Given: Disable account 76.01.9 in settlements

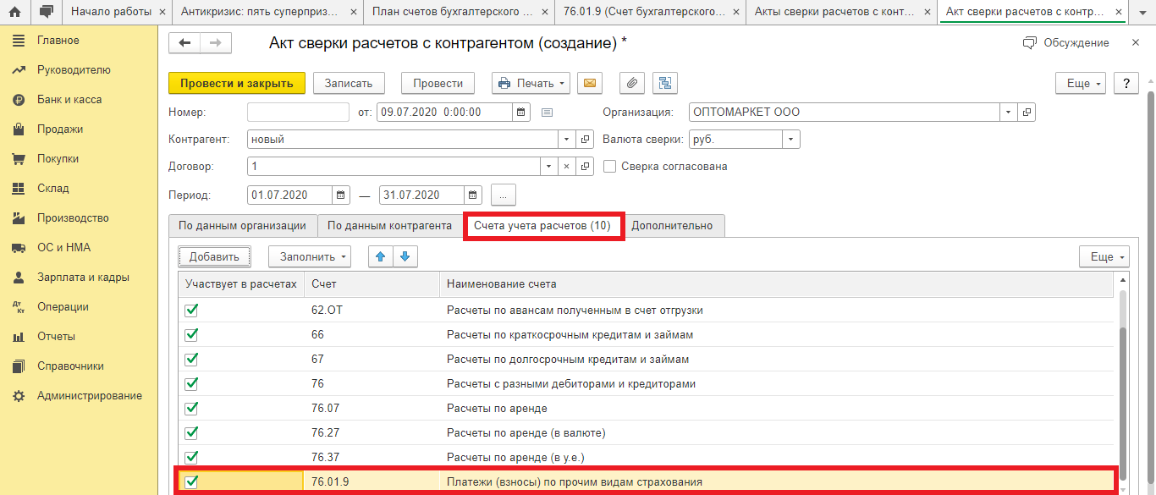Looking at the screenshot, I should click(x=191, y=482).
